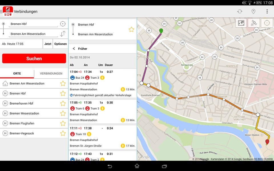Switch the map to standard map view
274x171 pixels.
[241, 23]
